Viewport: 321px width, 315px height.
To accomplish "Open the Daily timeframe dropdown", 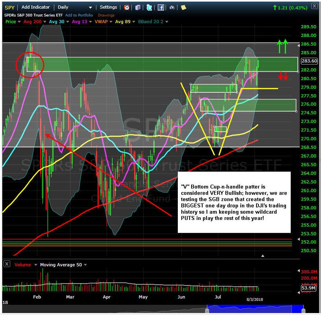I will [75, 7].
